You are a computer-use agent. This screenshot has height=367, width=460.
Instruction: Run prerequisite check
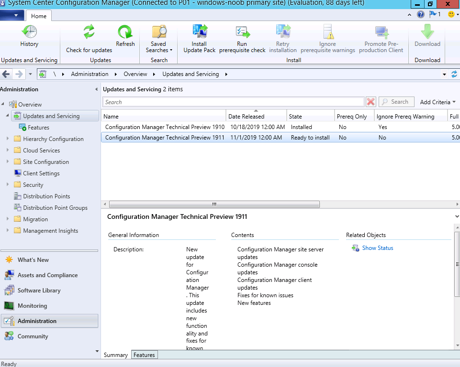(x=242, y=39)
